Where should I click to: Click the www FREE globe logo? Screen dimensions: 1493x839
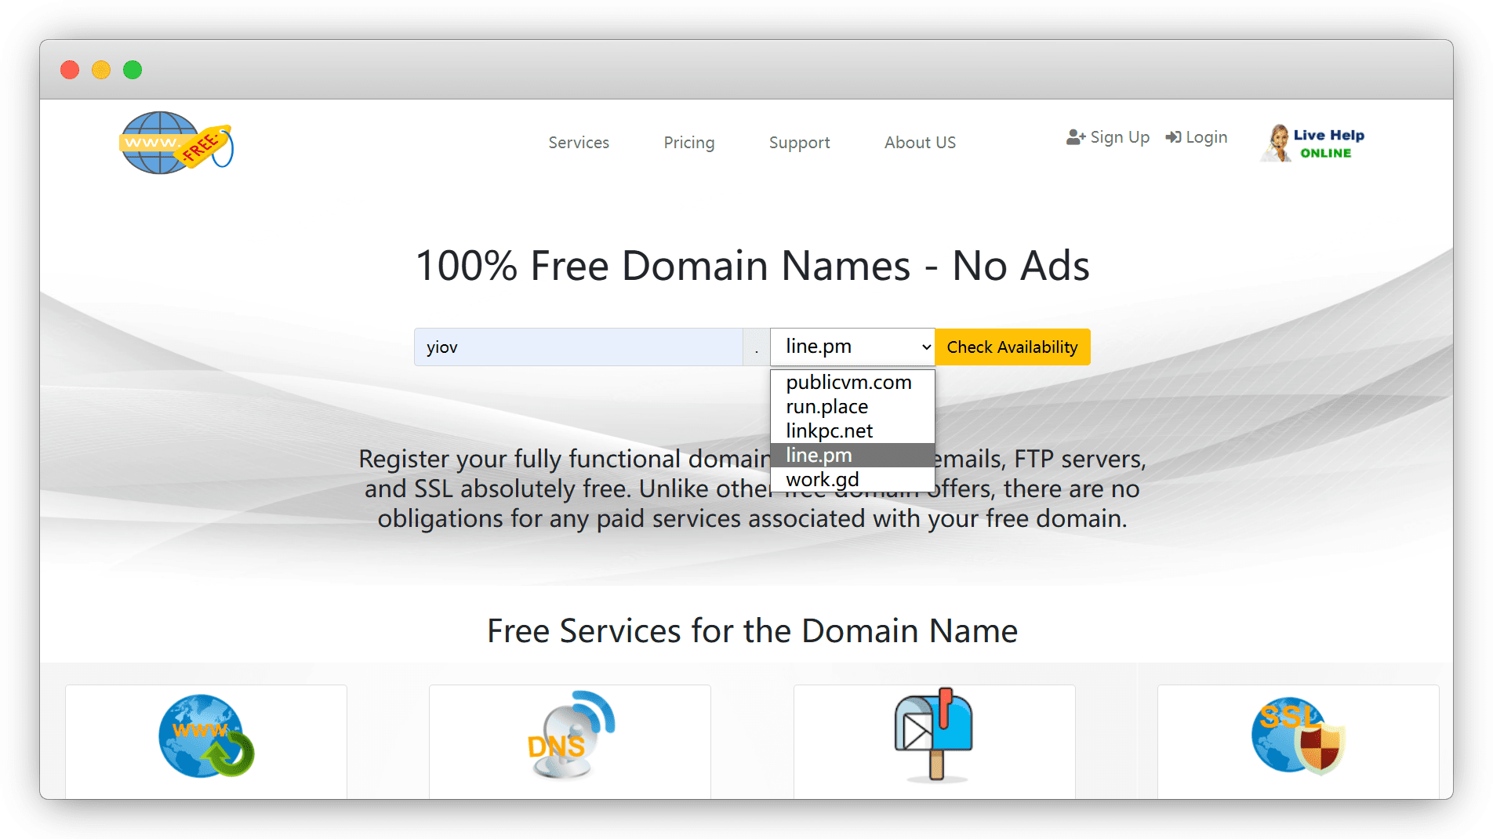[176, 143]
